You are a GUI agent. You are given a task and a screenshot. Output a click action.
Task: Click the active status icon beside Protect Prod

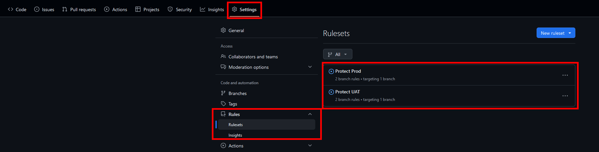point(331,71)
